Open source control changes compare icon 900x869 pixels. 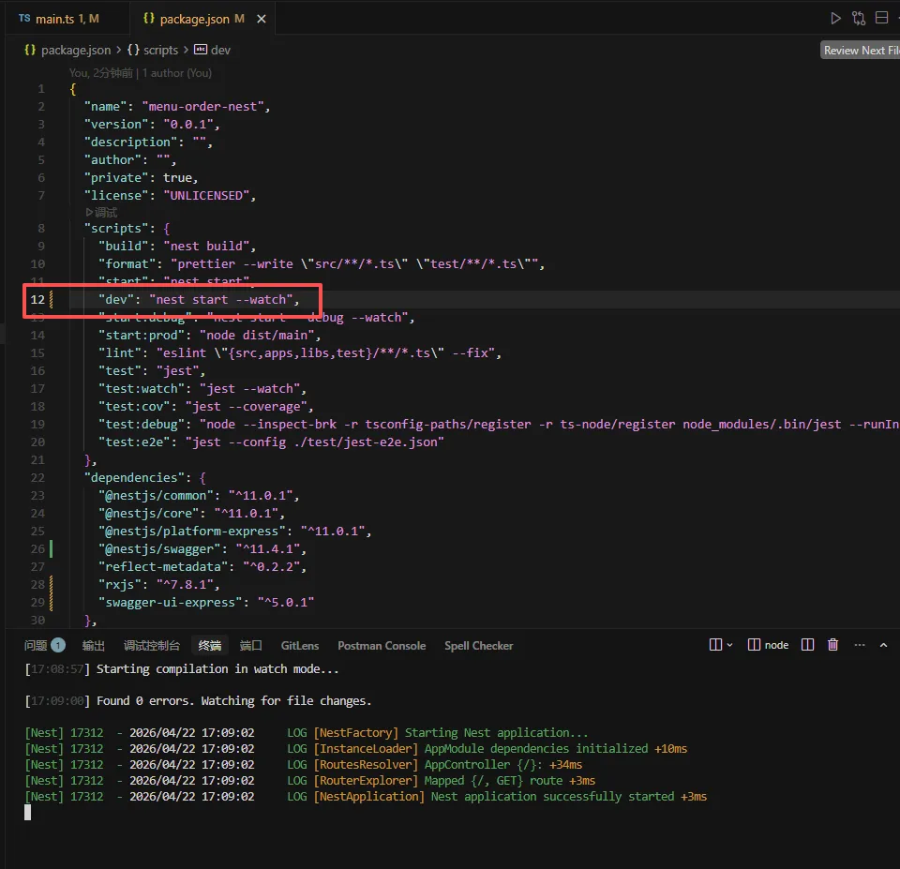(859, 19)
